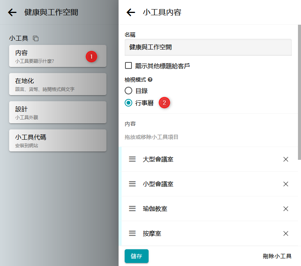This screenshot has height=266, width=301.
Task: Select the 目錄 view mode
Action: [128, 91]
